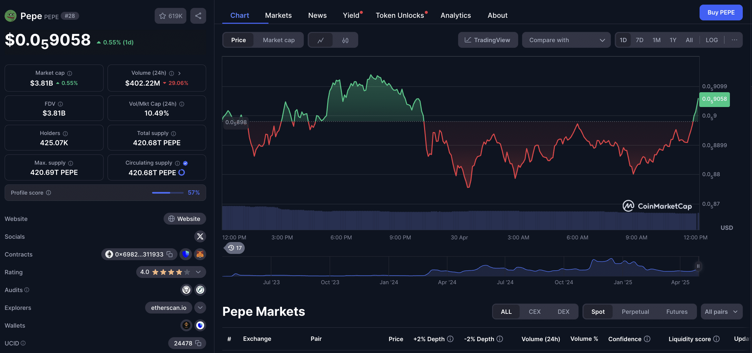
Task: Open second audit provider icon
Action: 200,290
